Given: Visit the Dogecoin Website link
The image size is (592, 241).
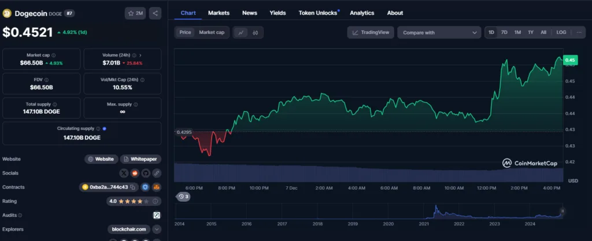Looking at the screenshot, I should click(x=101, y=159).
